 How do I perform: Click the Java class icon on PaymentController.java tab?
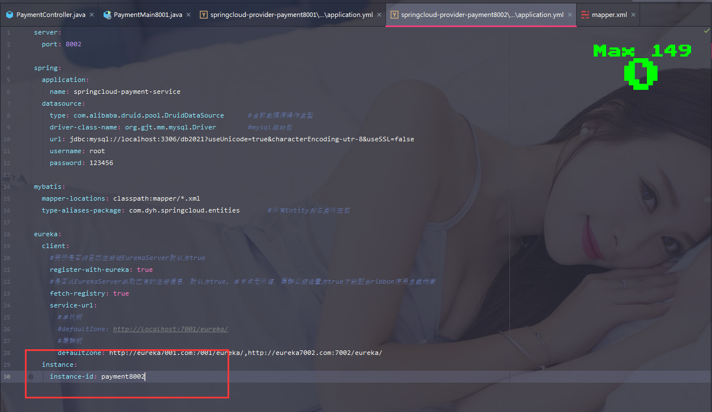point(10,15)
